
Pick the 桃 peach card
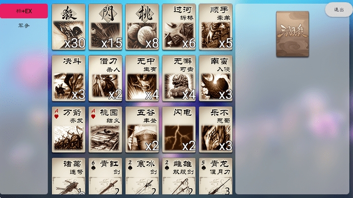tap(142, 27)
